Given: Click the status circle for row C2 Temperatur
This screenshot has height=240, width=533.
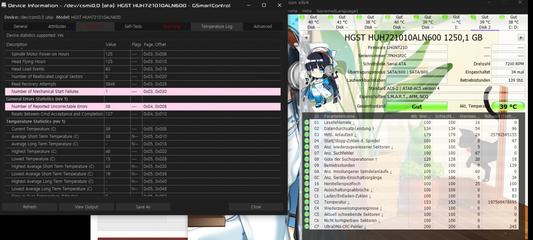Looking at the screenshot, I should click(306, 202).
